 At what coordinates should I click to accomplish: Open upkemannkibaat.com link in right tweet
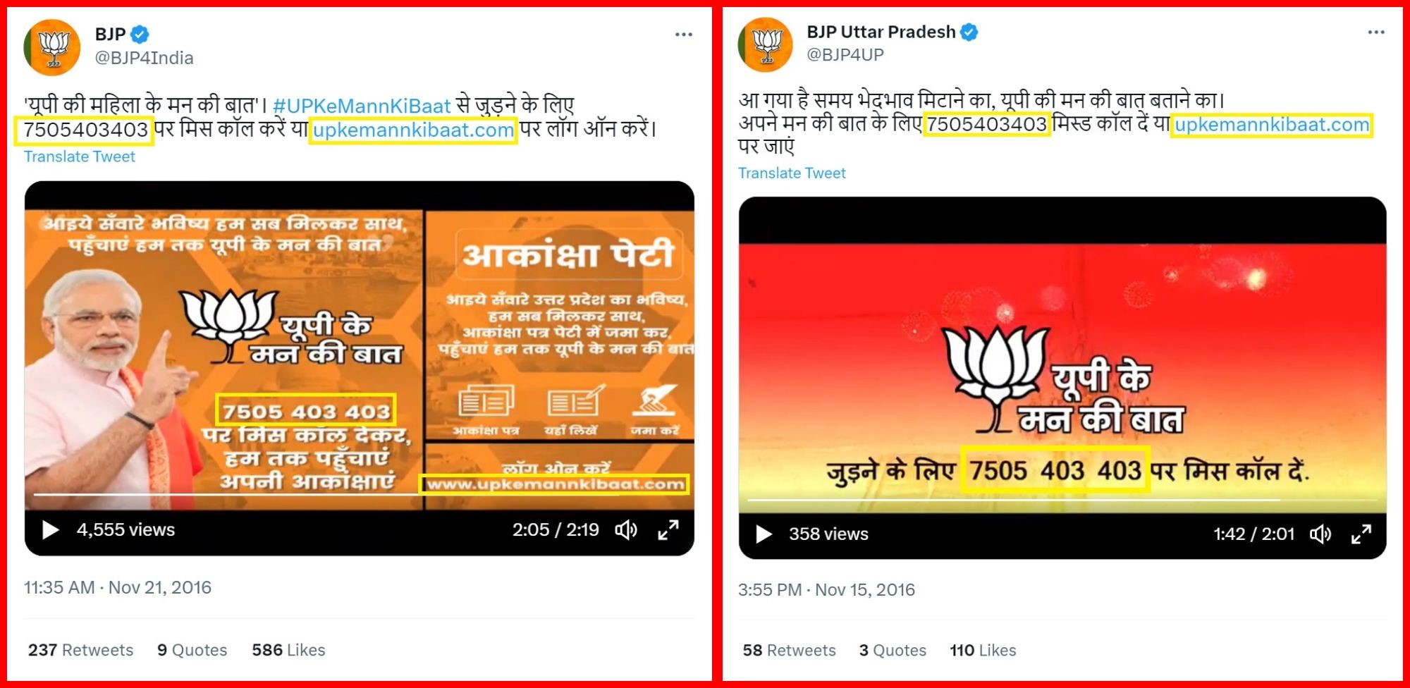1272,125
